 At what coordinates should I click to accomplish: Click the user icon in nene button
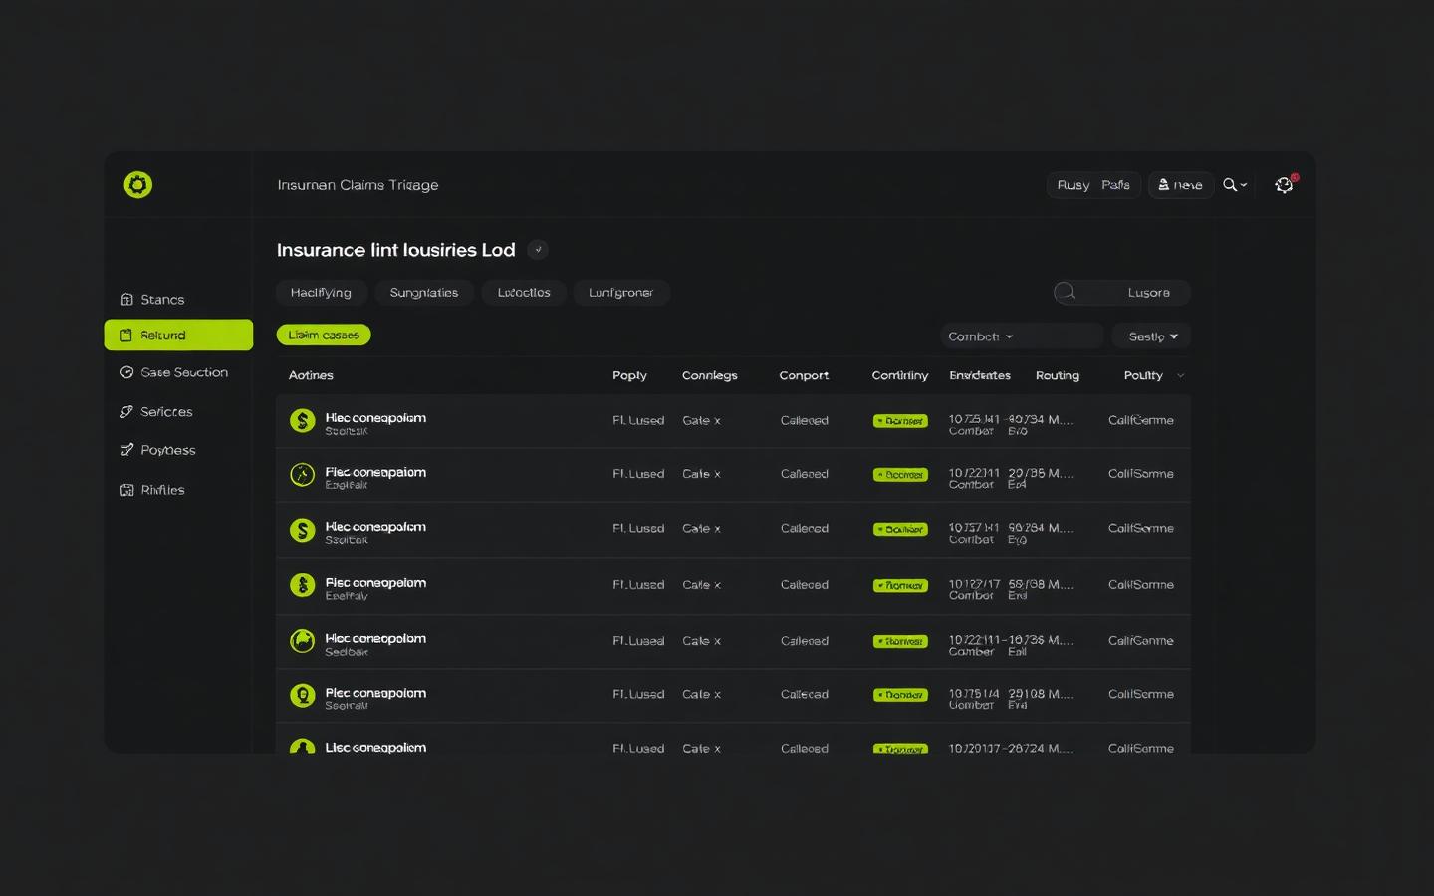(1163, 185)
